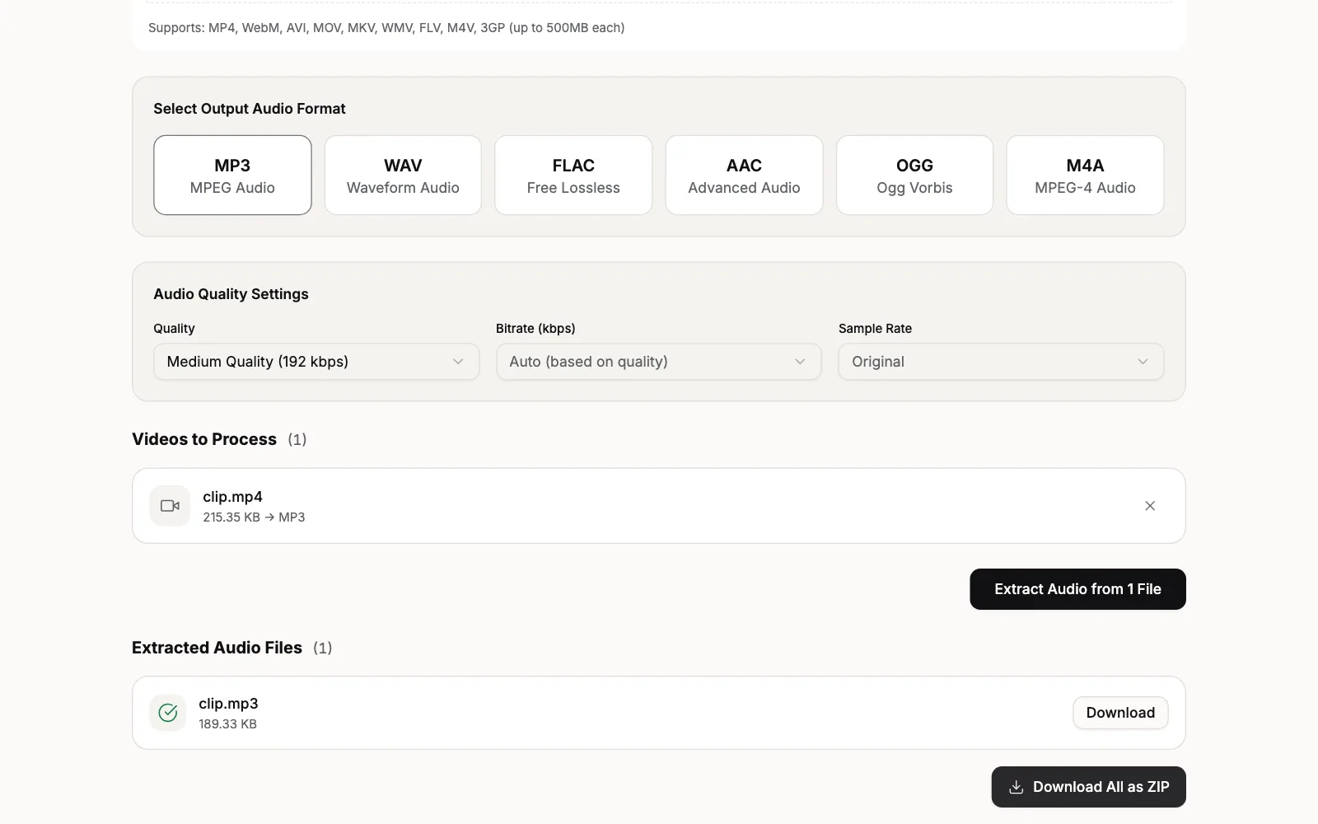Pick the FLAC Free Lossless format

573,176
